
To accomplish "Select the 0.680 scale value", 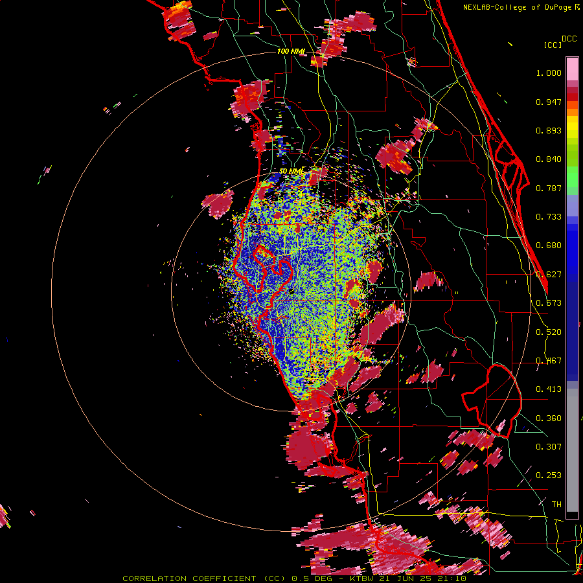I will (549, 246).
